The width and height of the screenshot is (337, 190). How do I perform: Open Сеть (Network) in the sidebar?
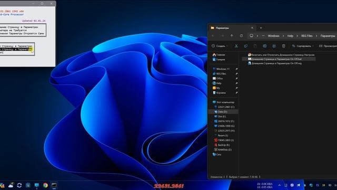pos(217,155)
